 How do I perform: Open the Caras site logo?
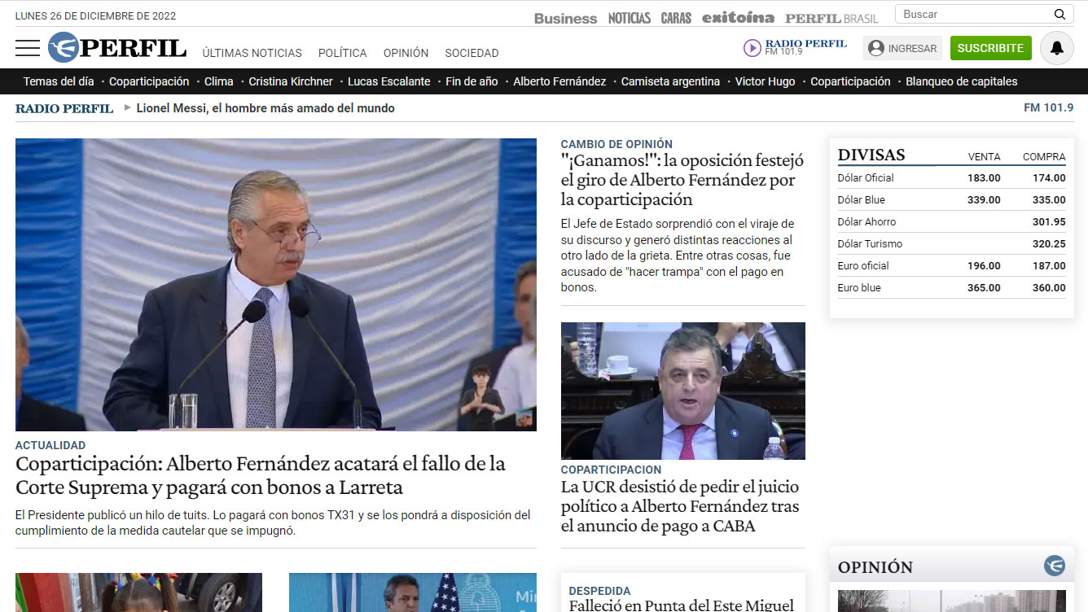[676, 18]
